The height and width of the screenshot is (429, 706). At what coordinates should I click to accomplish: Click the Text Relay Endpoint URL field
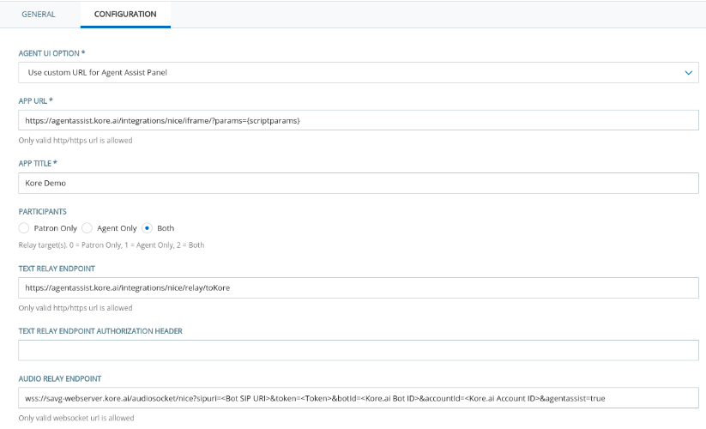pos(359,287)
